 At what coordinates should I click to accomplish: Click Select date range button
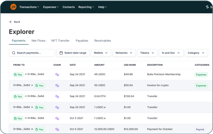(73, 53)
